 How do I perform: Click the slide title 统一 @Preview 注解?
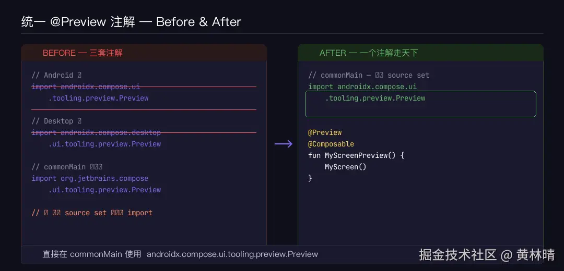131,22
